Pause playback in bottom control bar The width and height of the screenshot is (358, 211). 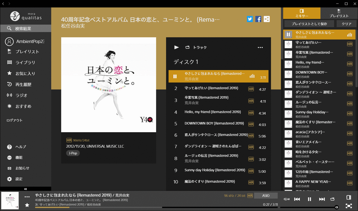(x=309, y=199)
